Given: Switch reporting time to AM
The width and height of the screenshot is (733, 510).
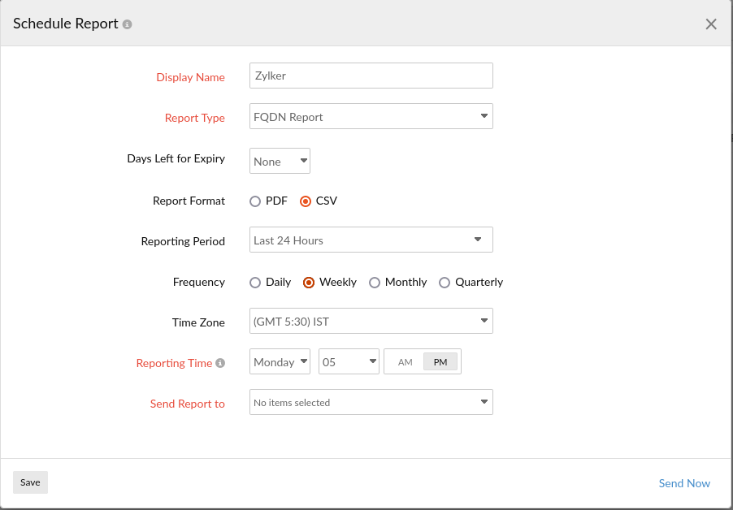Looking at the screenshot, I should click(x=405, y=361).
